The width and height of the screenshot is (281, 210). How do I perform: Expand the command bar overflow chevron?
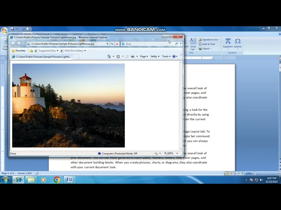(181, 55)
